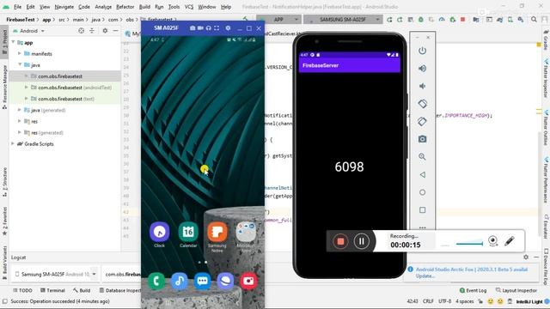Click the emulator Back triangle button
Image resolution: width=550 pixels, height=309 pixels.
[422, 174]
